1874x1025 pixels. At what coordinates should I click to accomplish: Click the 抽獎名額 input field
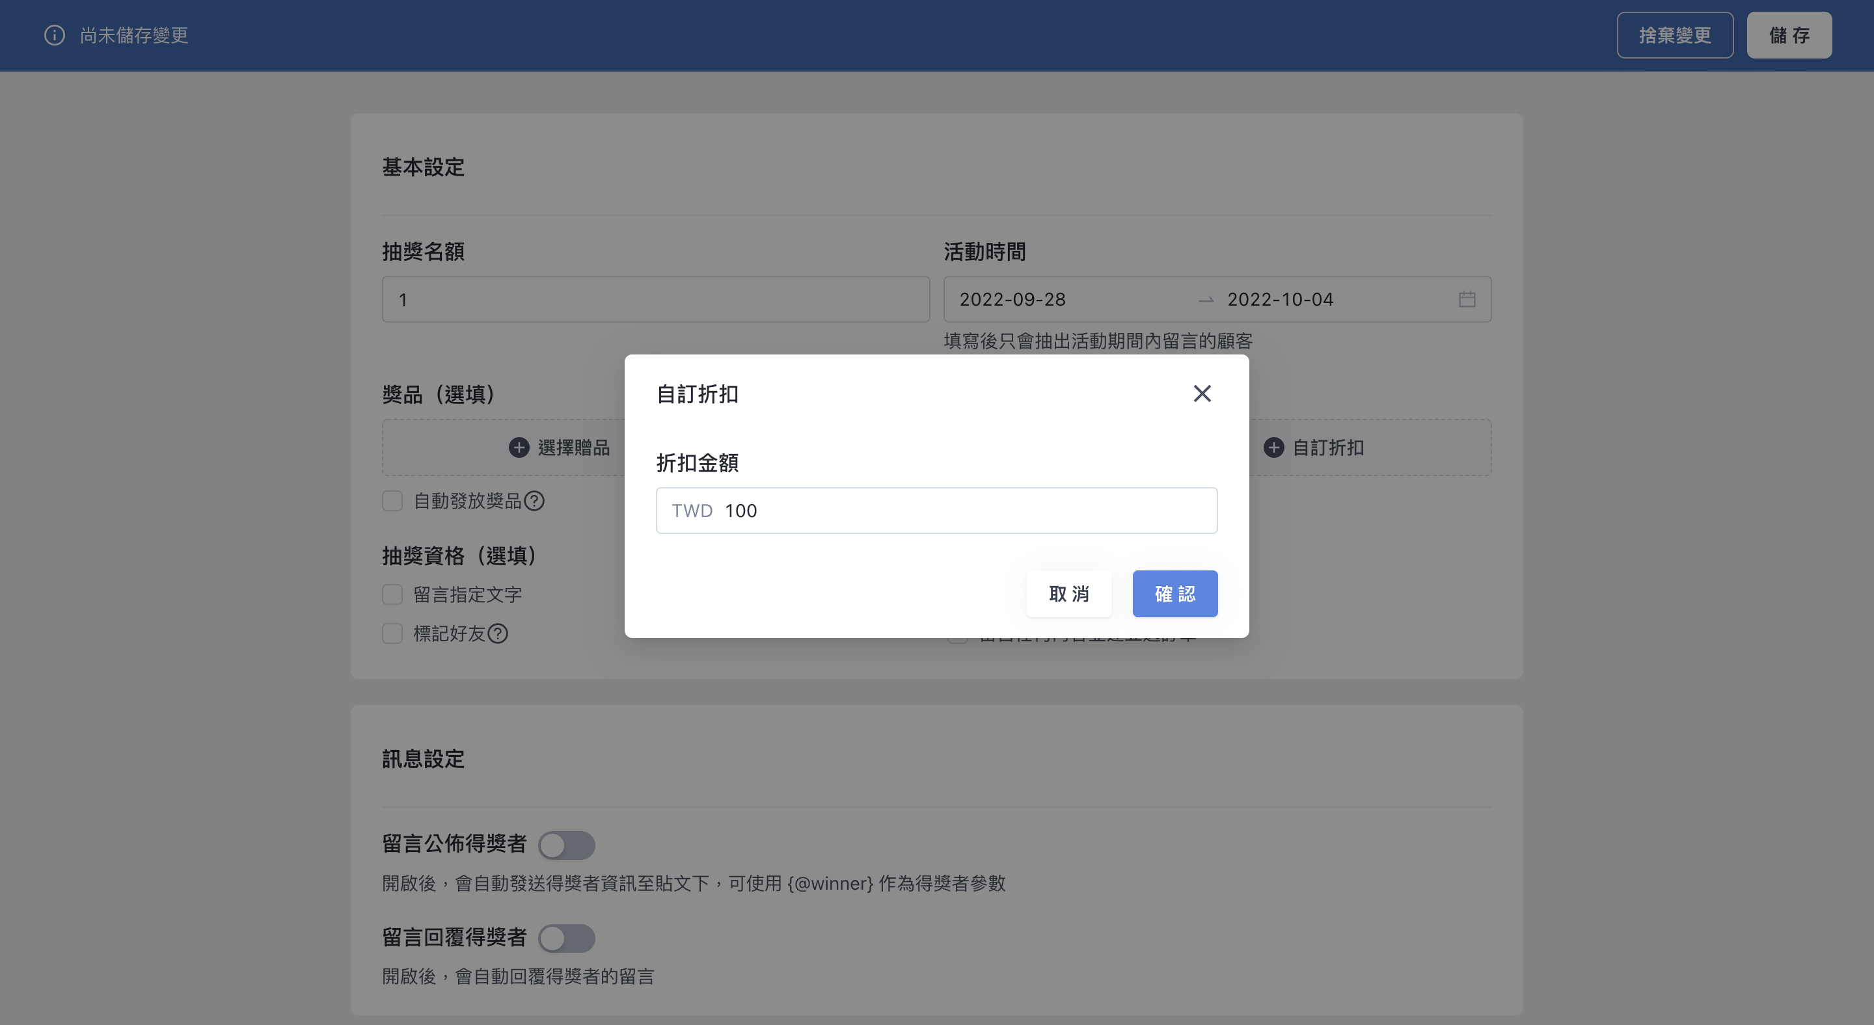point(655,299)
